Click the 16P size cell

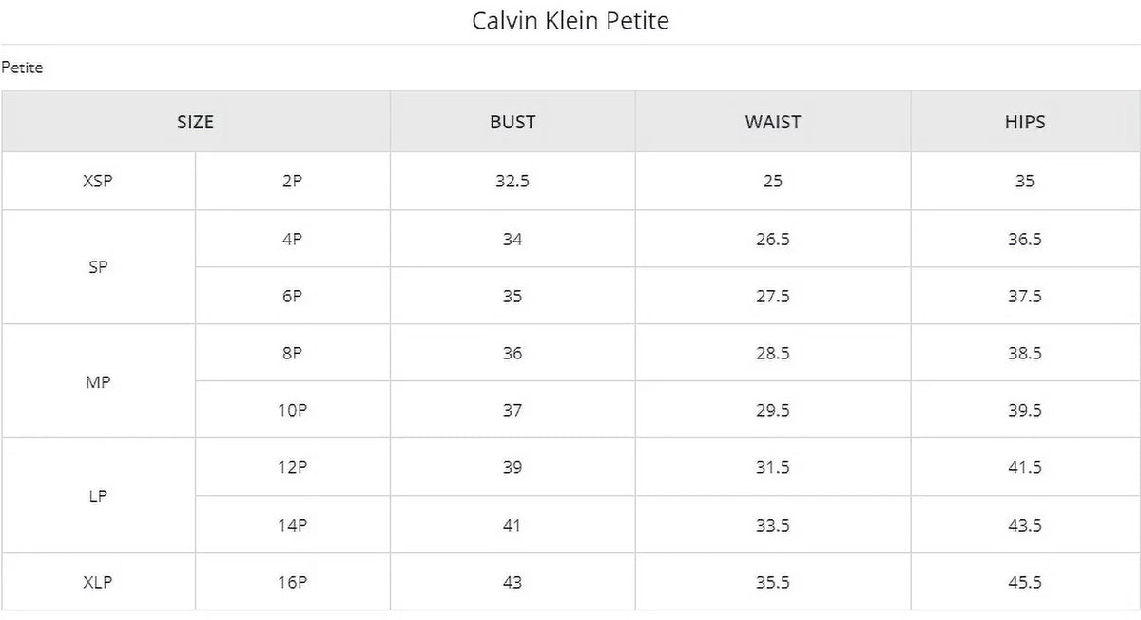click(292, 582)
